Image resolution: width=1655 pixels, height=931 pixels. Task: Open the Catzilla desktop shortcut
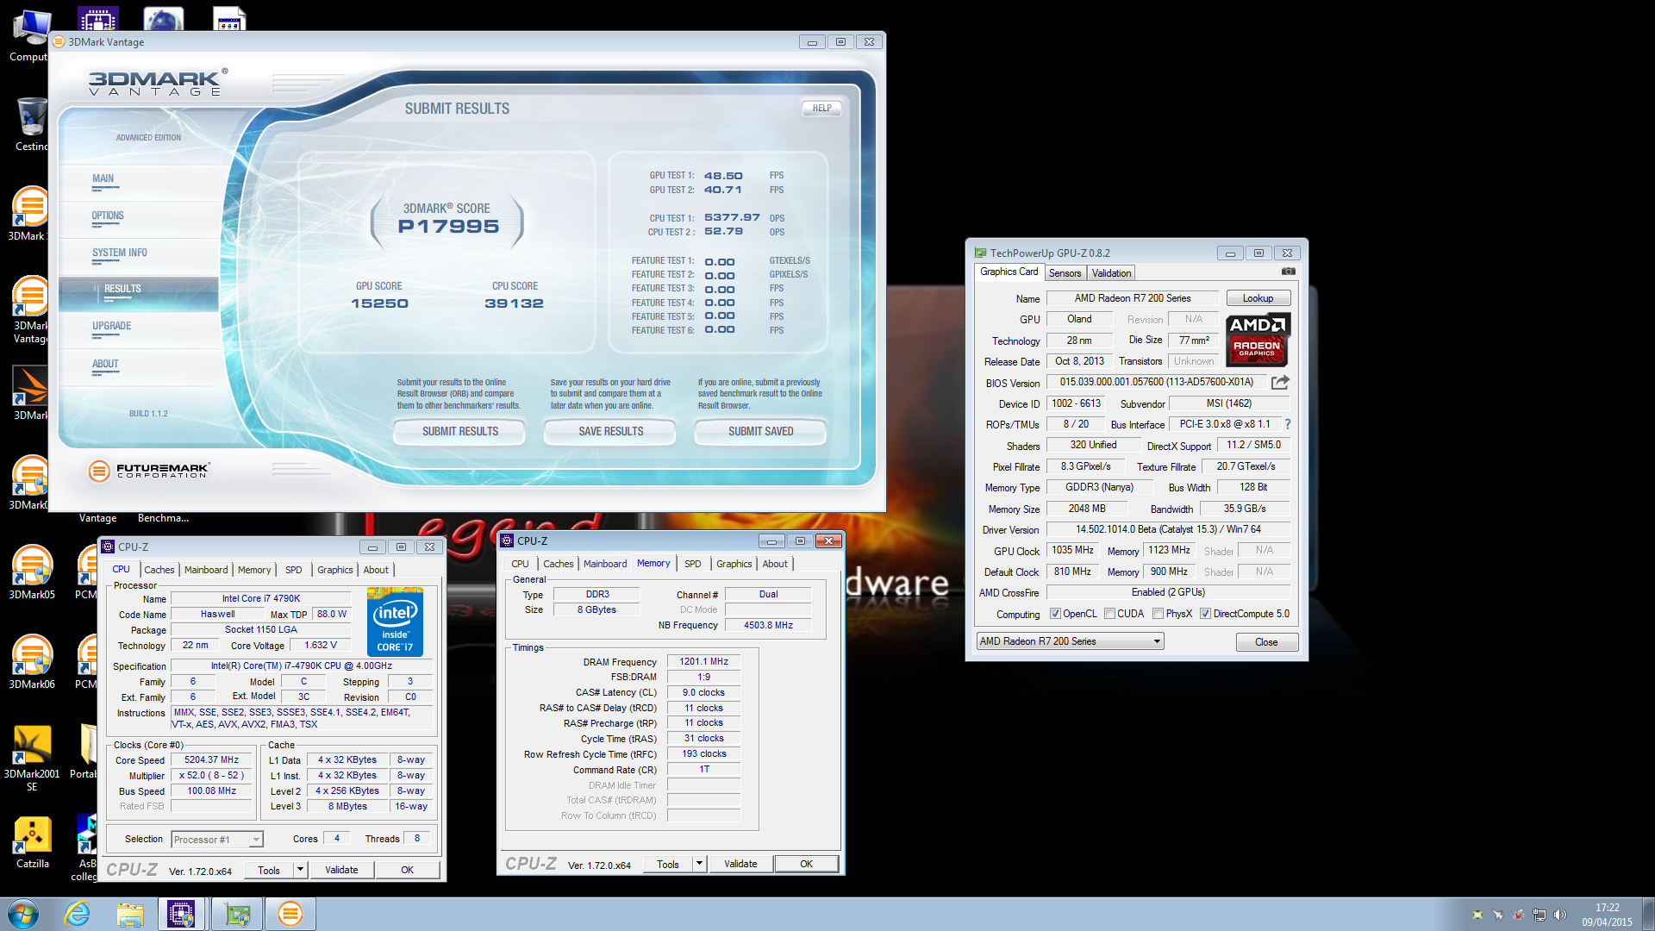point(32,841)
